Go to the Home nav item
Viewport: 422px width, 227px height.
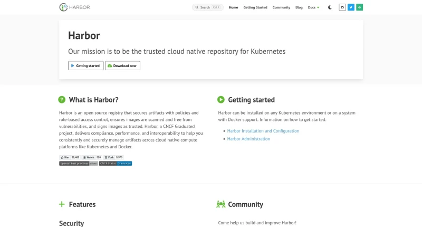[x=233, y=7]
